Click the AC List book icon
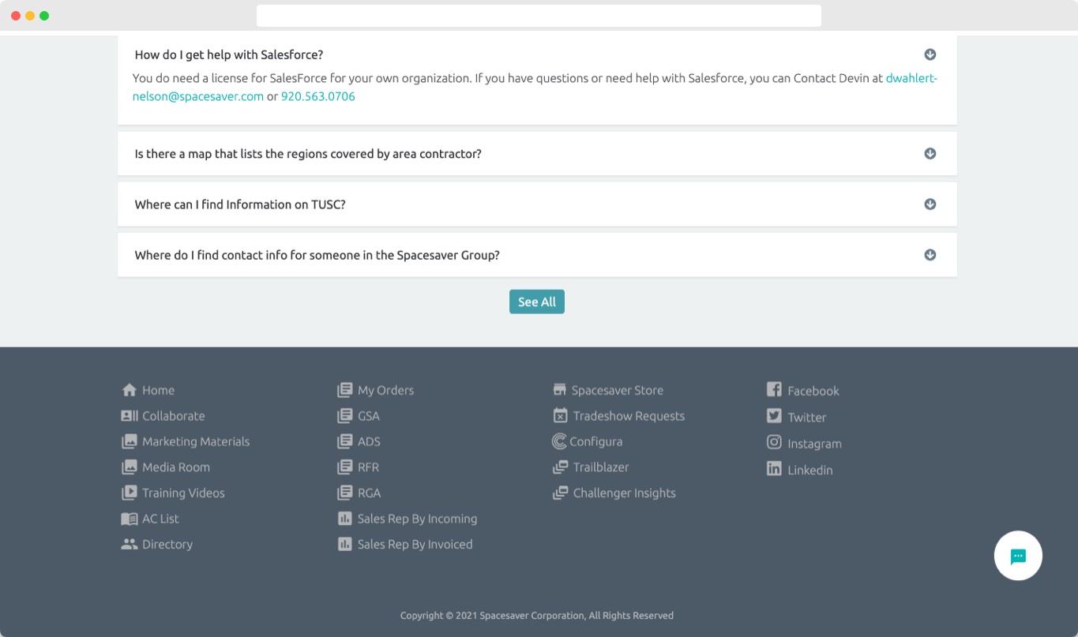This screenshot has height=637, width=1078. [130, 519]
